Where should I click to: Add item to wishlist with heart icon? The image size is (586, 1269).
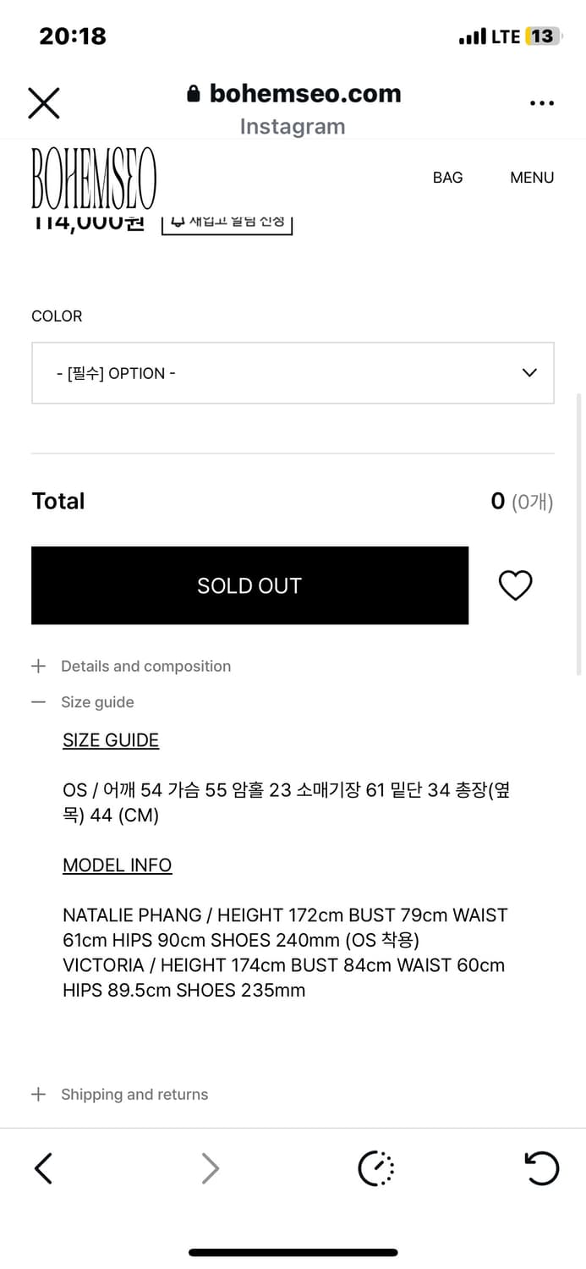(x=515, y=585)
